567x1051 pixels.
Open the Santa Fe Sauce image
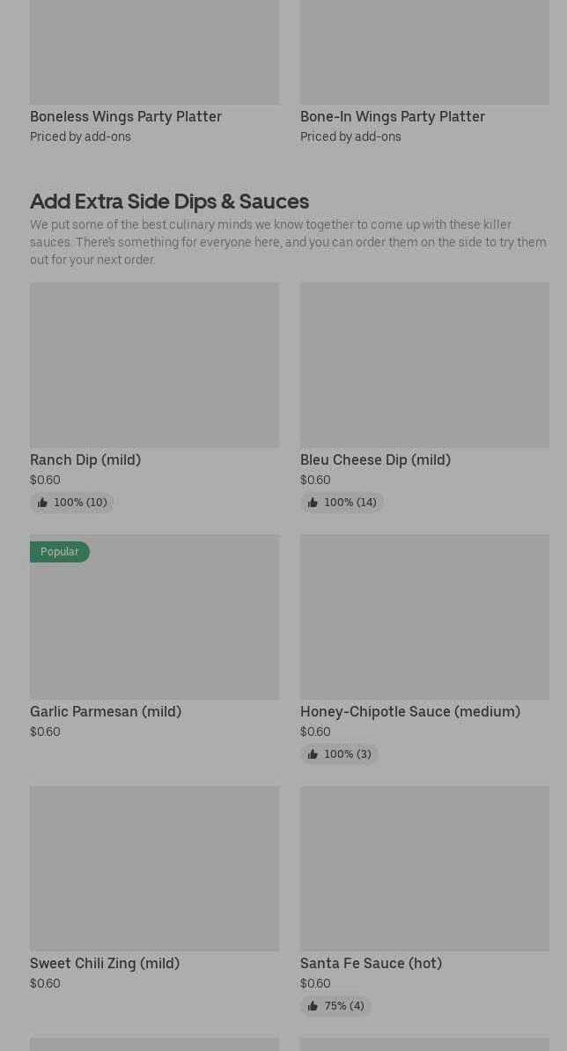click(x=424, y=868)
